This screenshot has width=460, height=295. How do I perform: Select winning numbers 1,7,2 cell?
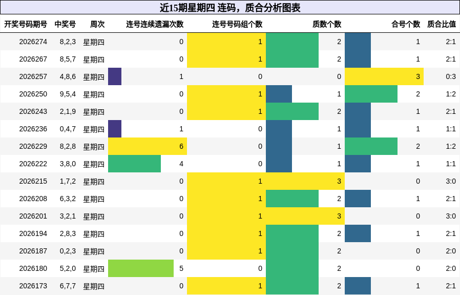tap(68, 181)
